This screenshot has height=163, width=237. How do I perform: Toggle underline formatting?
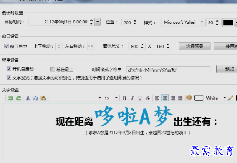140,98
